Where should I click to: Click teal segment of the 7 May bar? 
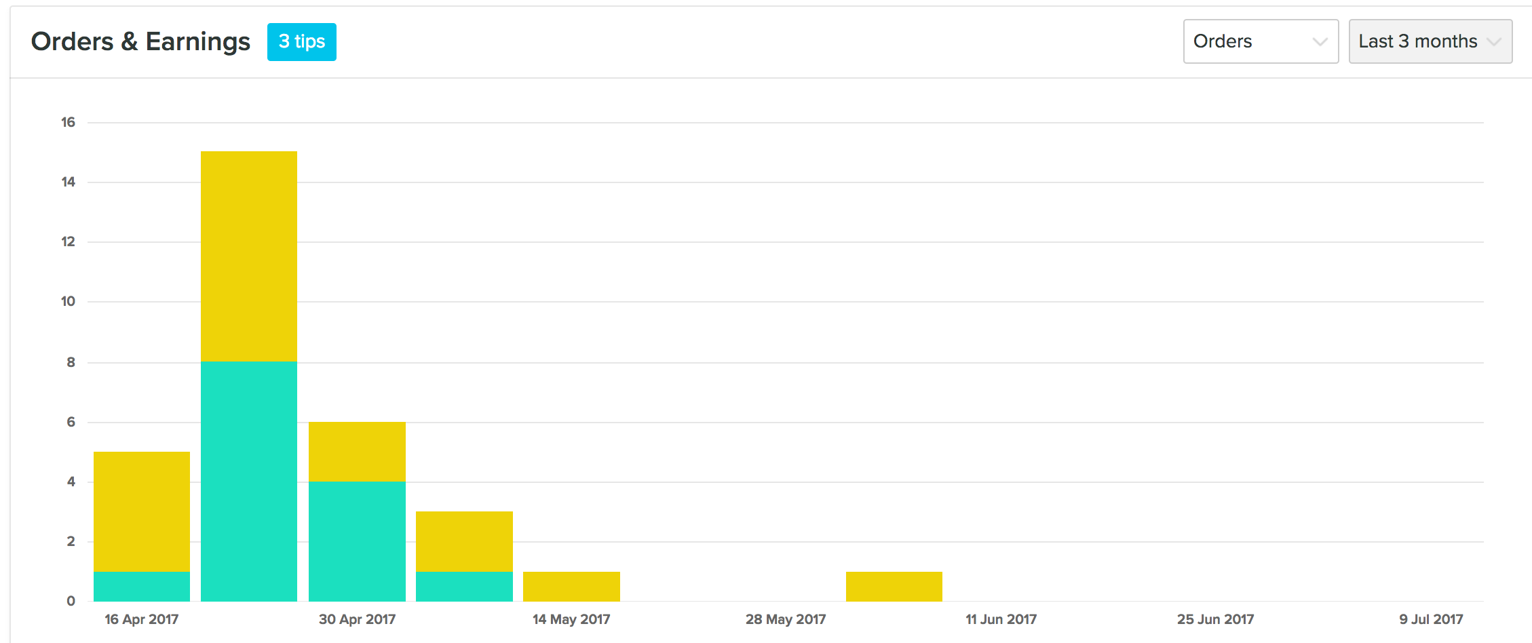(464, 587)
